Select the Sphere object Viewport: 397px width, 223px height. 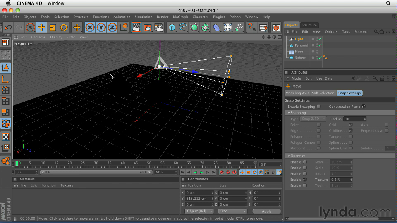[300, 58]
